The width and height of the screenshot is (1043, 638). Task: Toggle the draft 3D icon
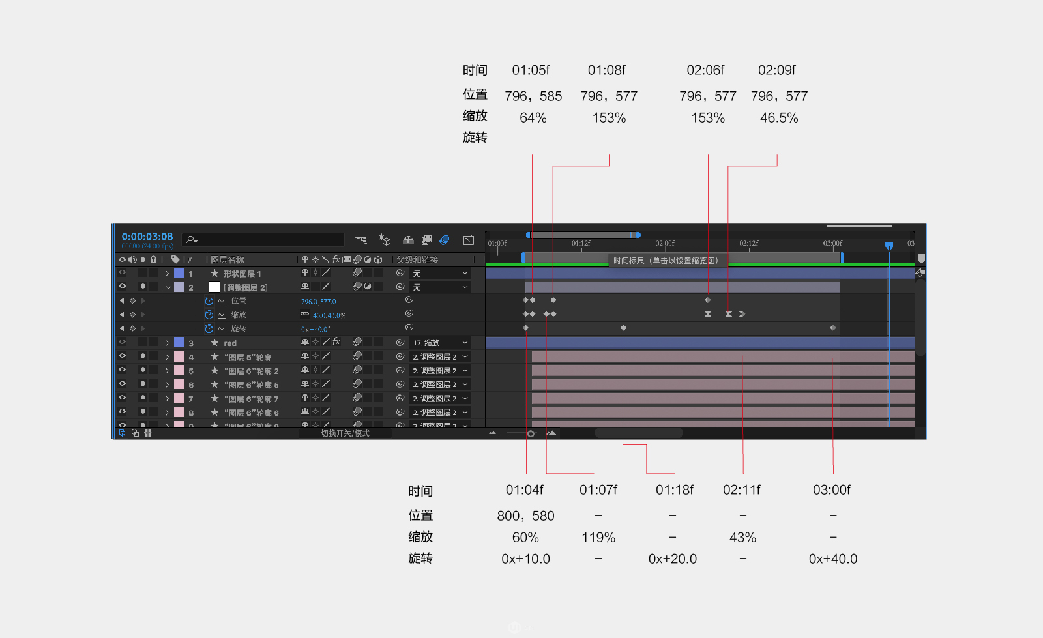click(x=385, y=240)
